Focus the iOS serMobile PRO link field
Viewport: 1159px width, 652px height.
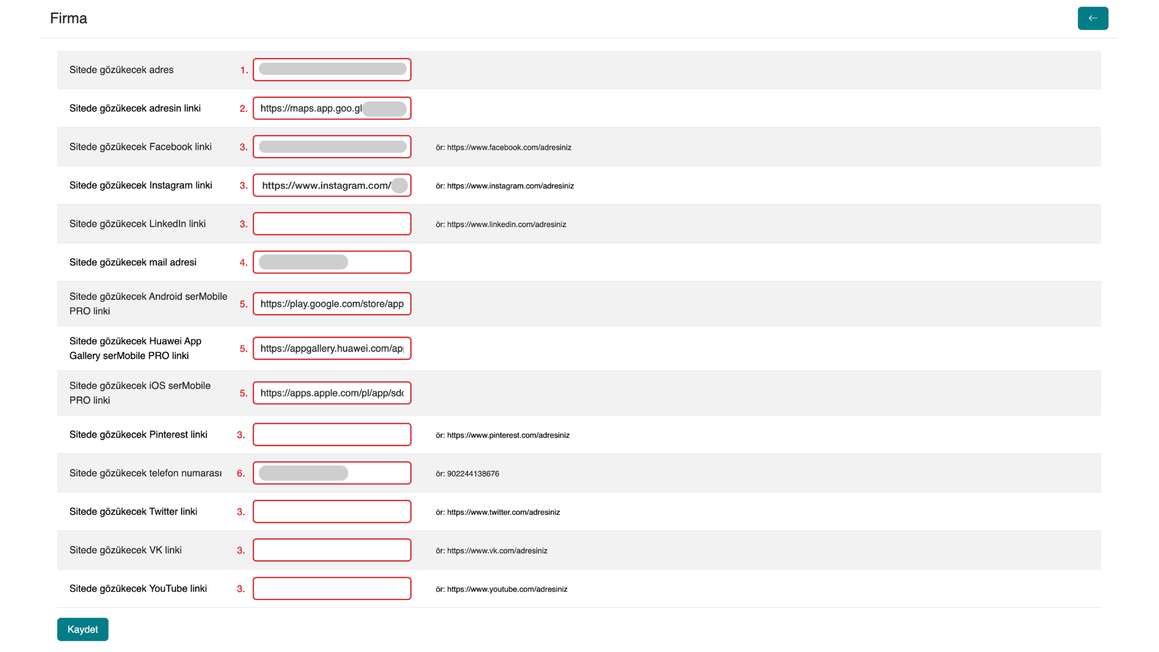tap(332, 393)
